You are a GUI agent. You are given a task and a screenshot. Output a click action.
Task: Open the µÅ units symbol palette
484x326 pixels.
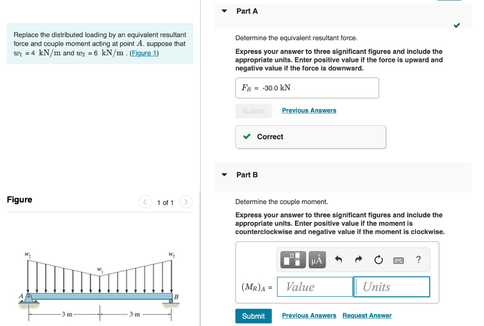(317, 259)
